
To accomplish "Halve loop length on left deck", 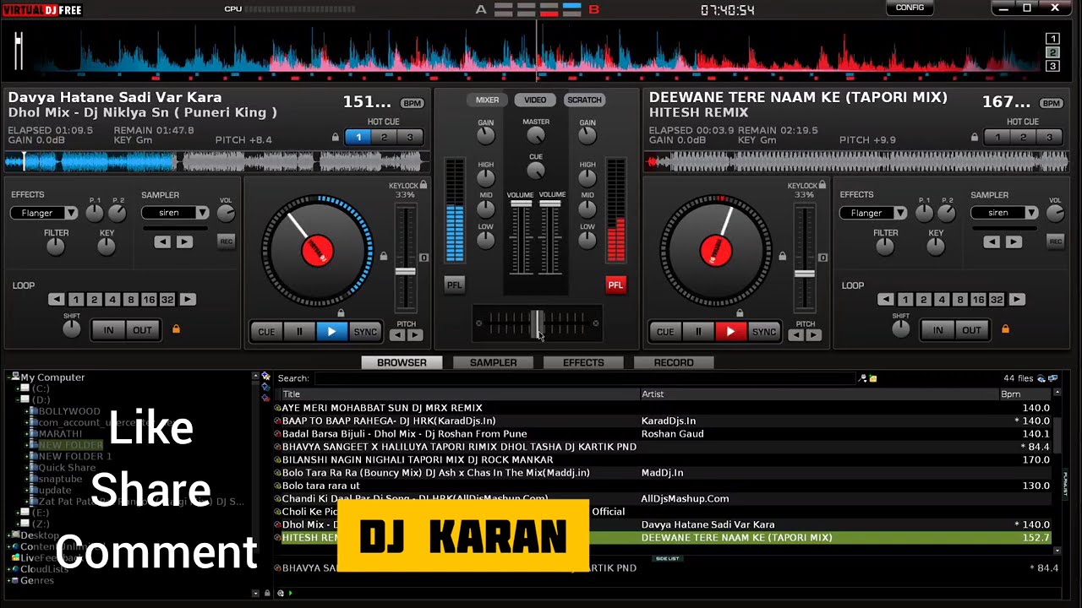I will [56, 300].
